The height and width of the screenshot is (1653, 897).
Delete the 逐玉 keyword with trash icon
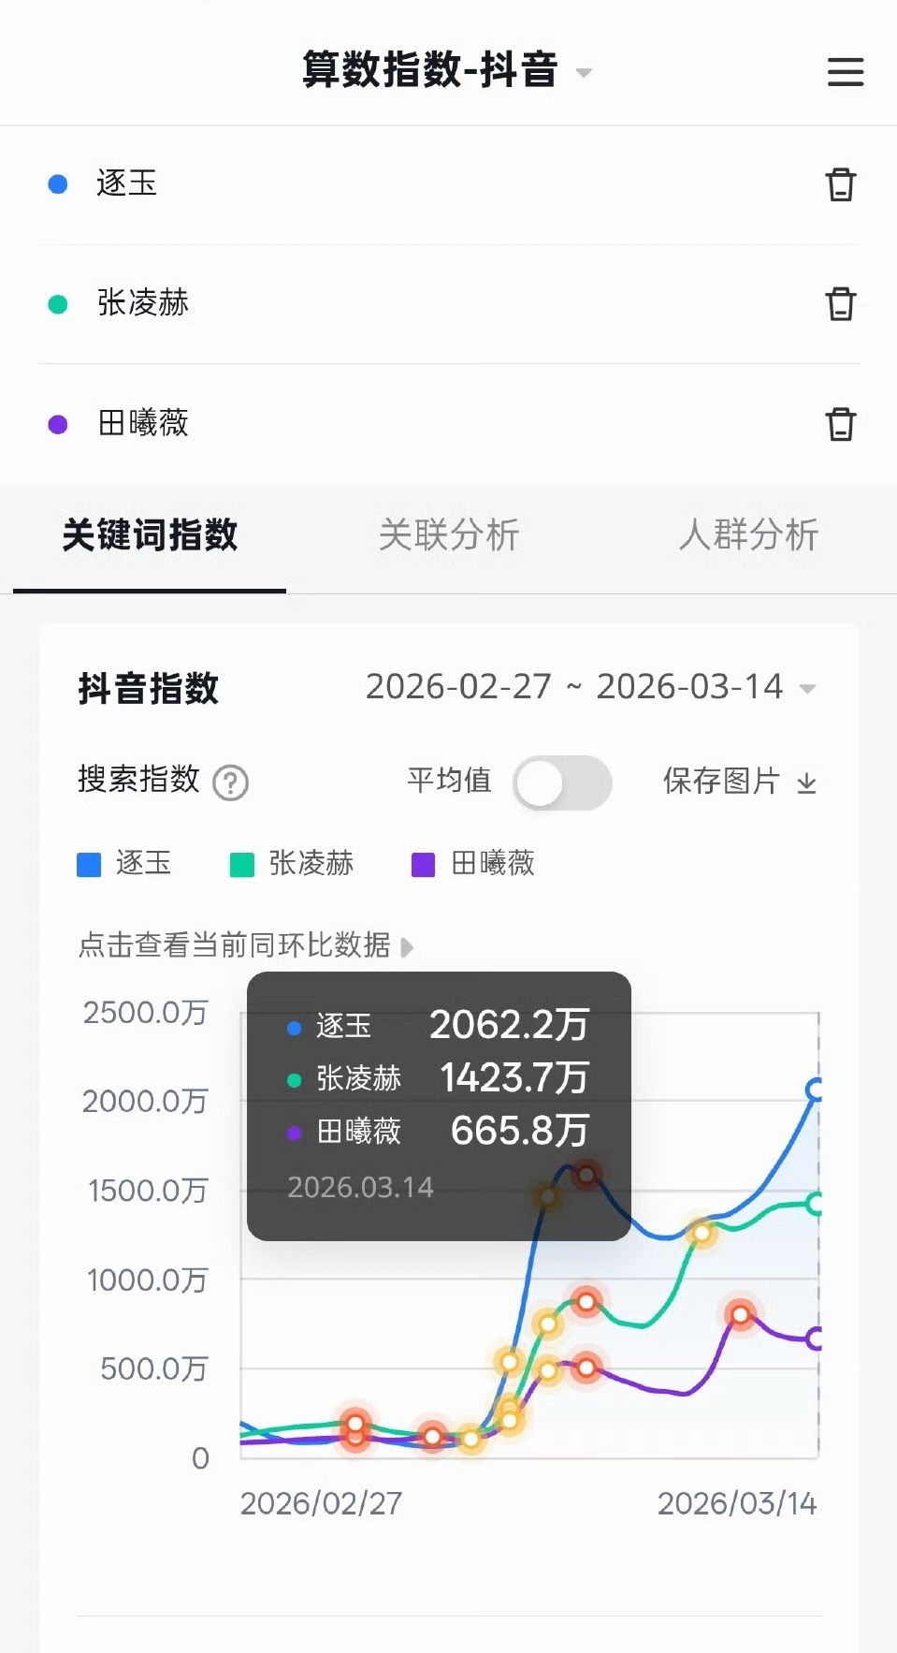point(840,184)
